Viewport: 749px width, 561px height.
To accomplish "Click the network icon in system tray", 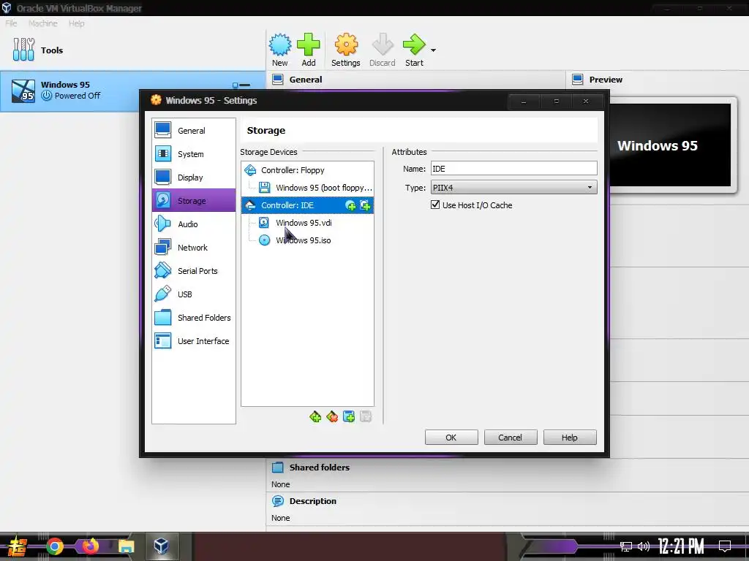I will coord(626,546).
